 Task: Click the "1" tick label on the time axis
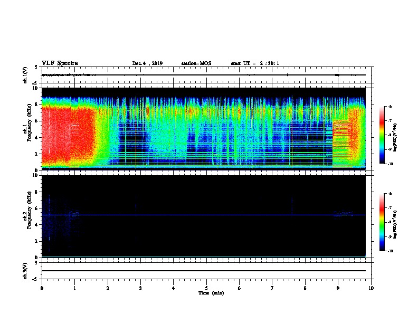point(74,288)
